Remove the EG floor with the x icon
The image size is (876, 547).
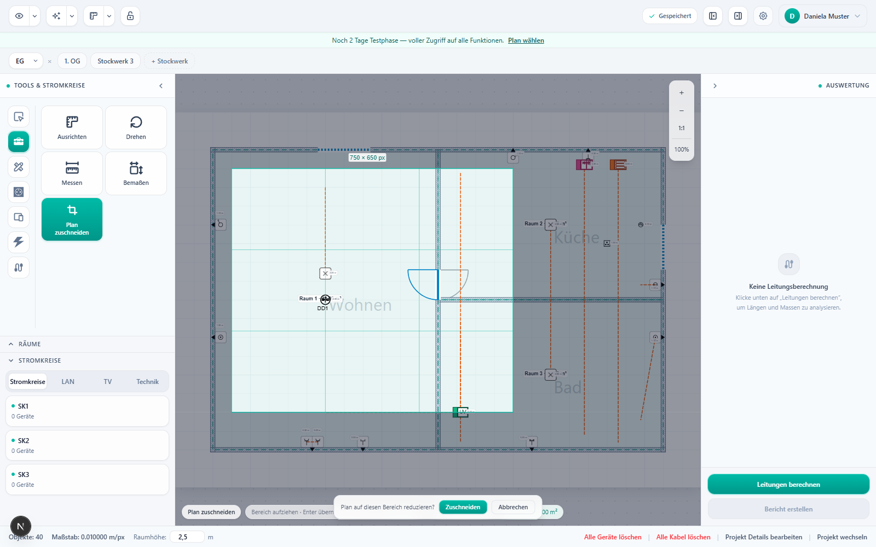tap(50, 61)
